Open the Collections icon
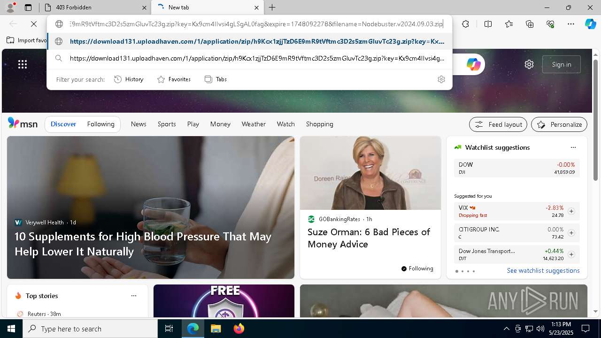 530,24
